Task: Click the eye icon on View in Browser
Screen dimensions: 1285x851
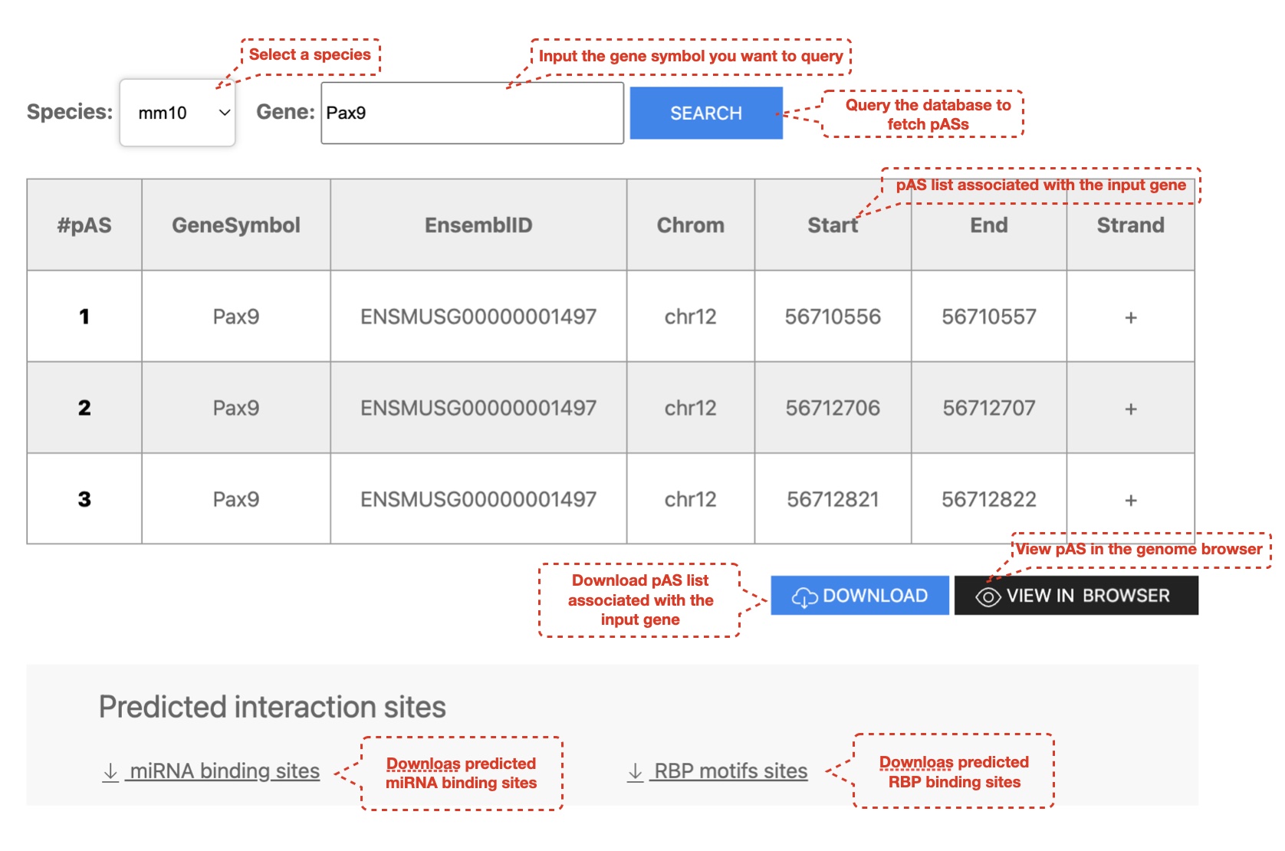Action: pyautogui.click(x=988, y=596)
